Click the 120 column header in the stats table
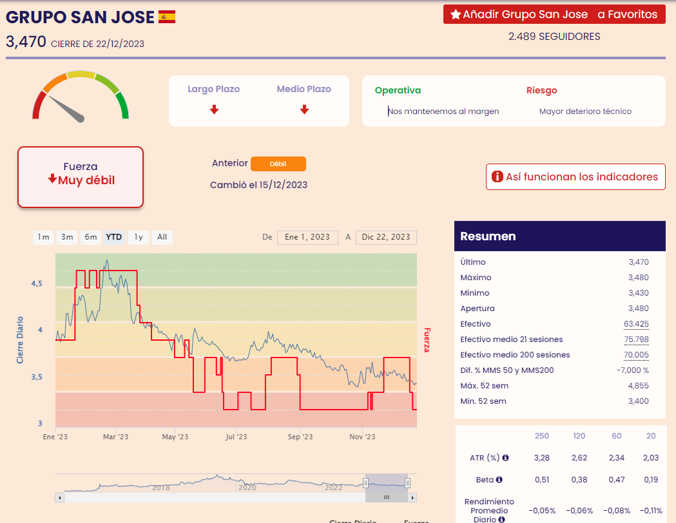 (579, 436)
